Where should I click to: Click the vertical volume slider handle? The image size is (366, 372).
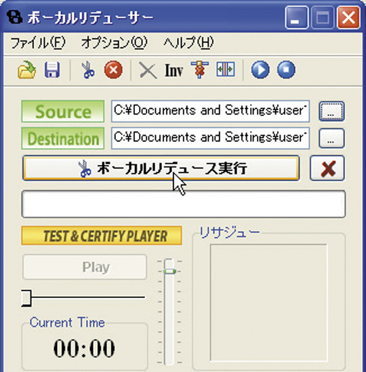[x=169, y=271]
